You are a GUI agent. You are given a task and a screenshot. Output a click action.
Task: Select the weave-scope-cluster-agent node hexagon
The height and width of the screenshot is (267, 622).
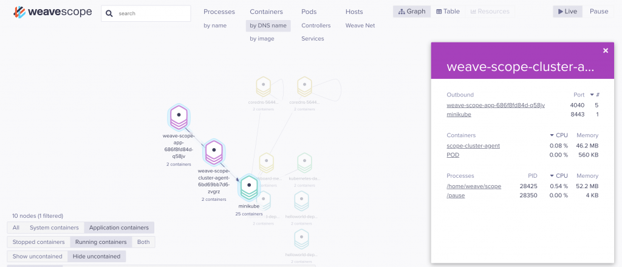point(214,153)
